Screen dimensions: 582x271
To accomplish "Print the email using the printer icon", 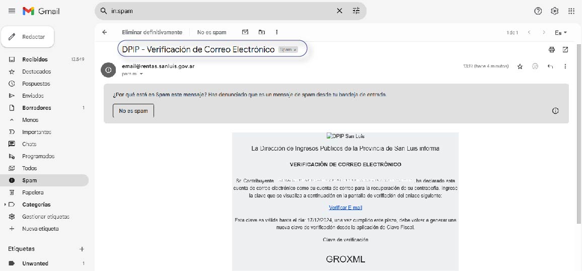I will pos(552,49).
